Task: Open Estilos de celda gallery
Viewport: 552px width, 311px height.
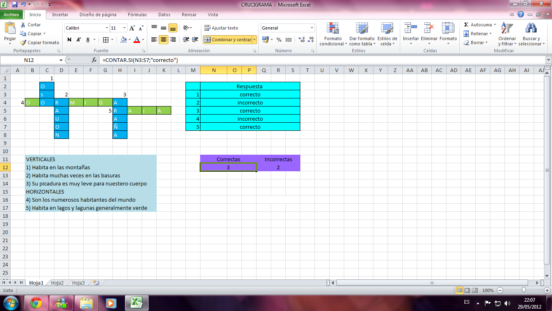Action: tap(387, 34)
